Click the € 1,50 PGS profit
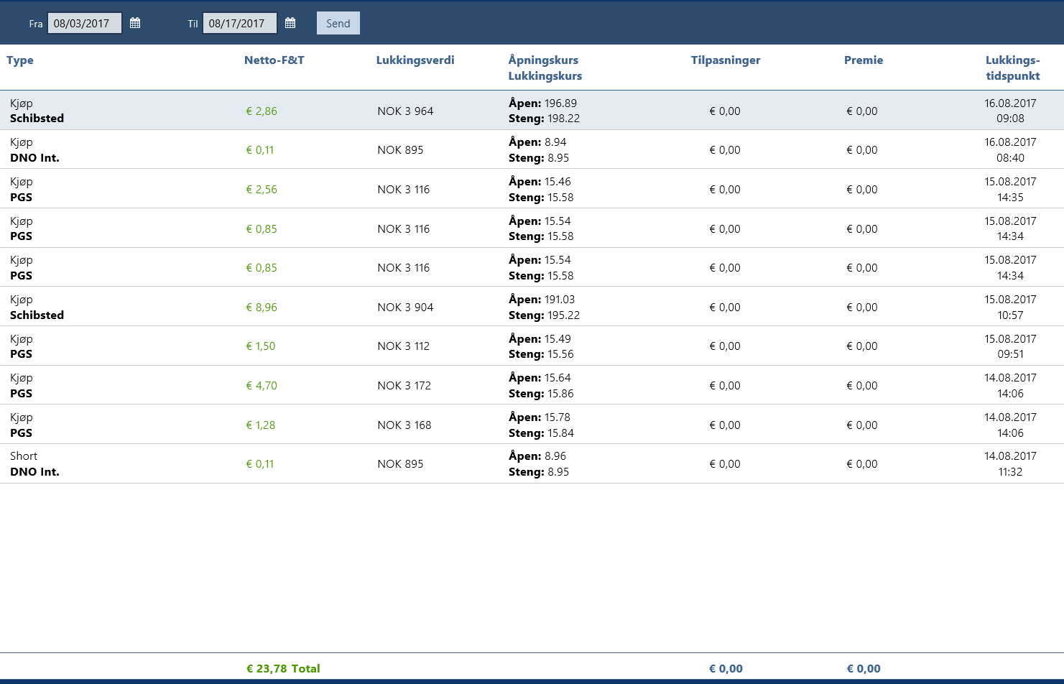This screenshot has width=1064, height=684. [261, 346]
